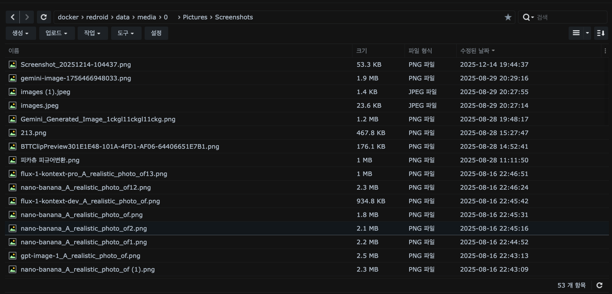The image size is (612, 294).
Task: Sort files by 크기 column
Action: tap(362, 51)
